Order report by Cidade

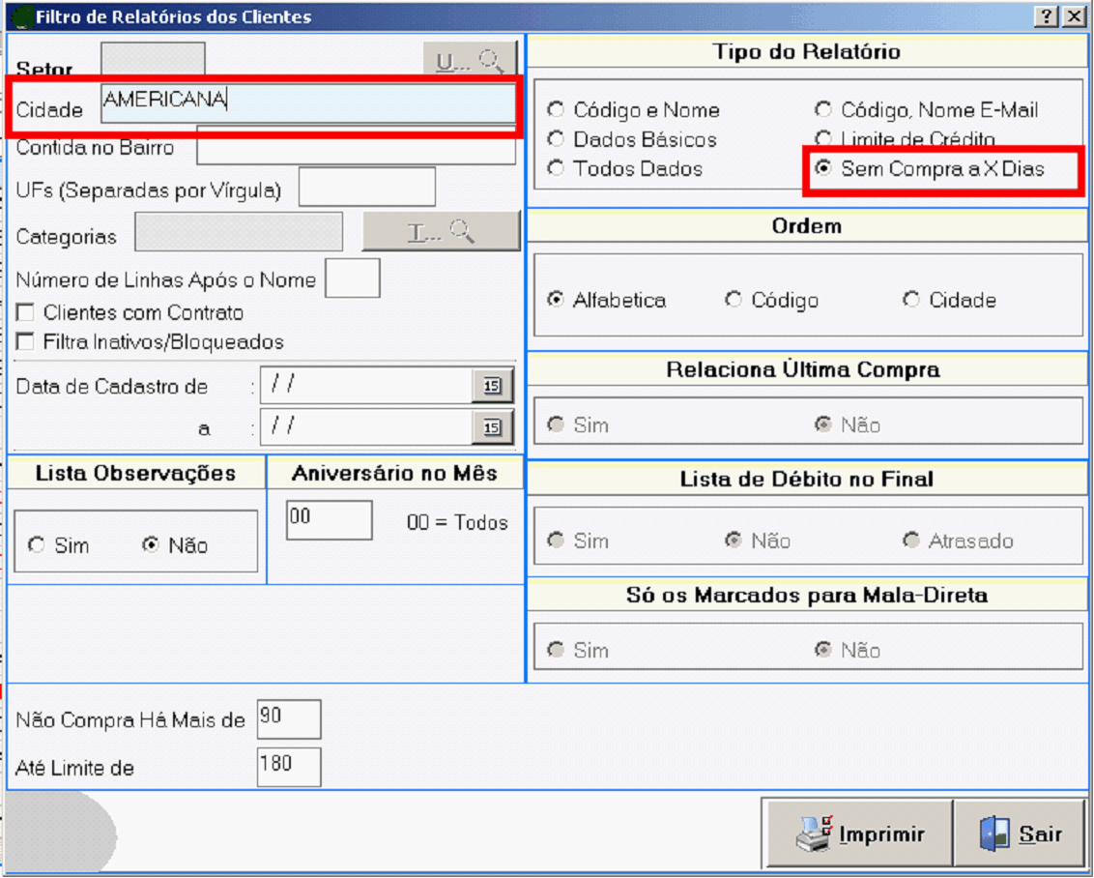point(911,300)
